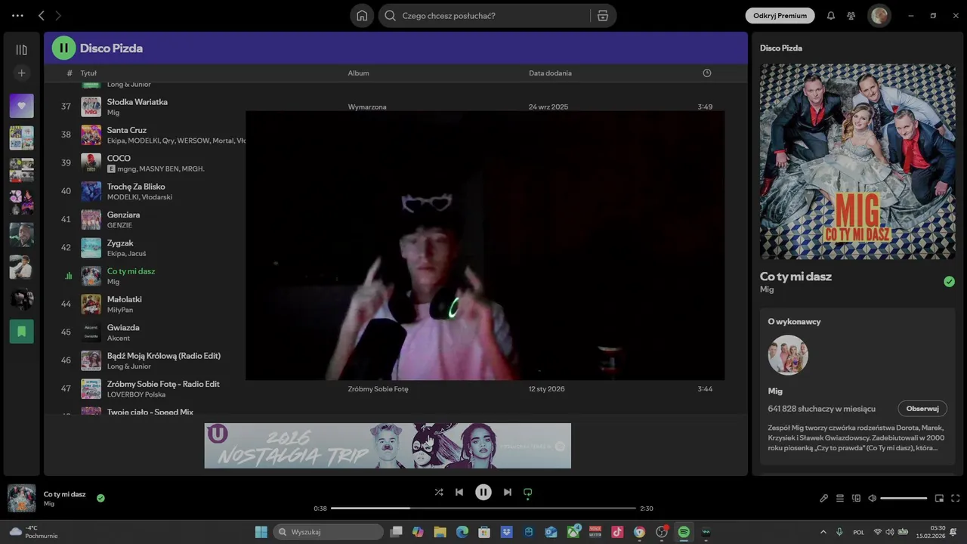This screenshot has height=544, width=967.
Task: Click the Windows taskbar search box Wyszukaj
Action: coord(329,532)
